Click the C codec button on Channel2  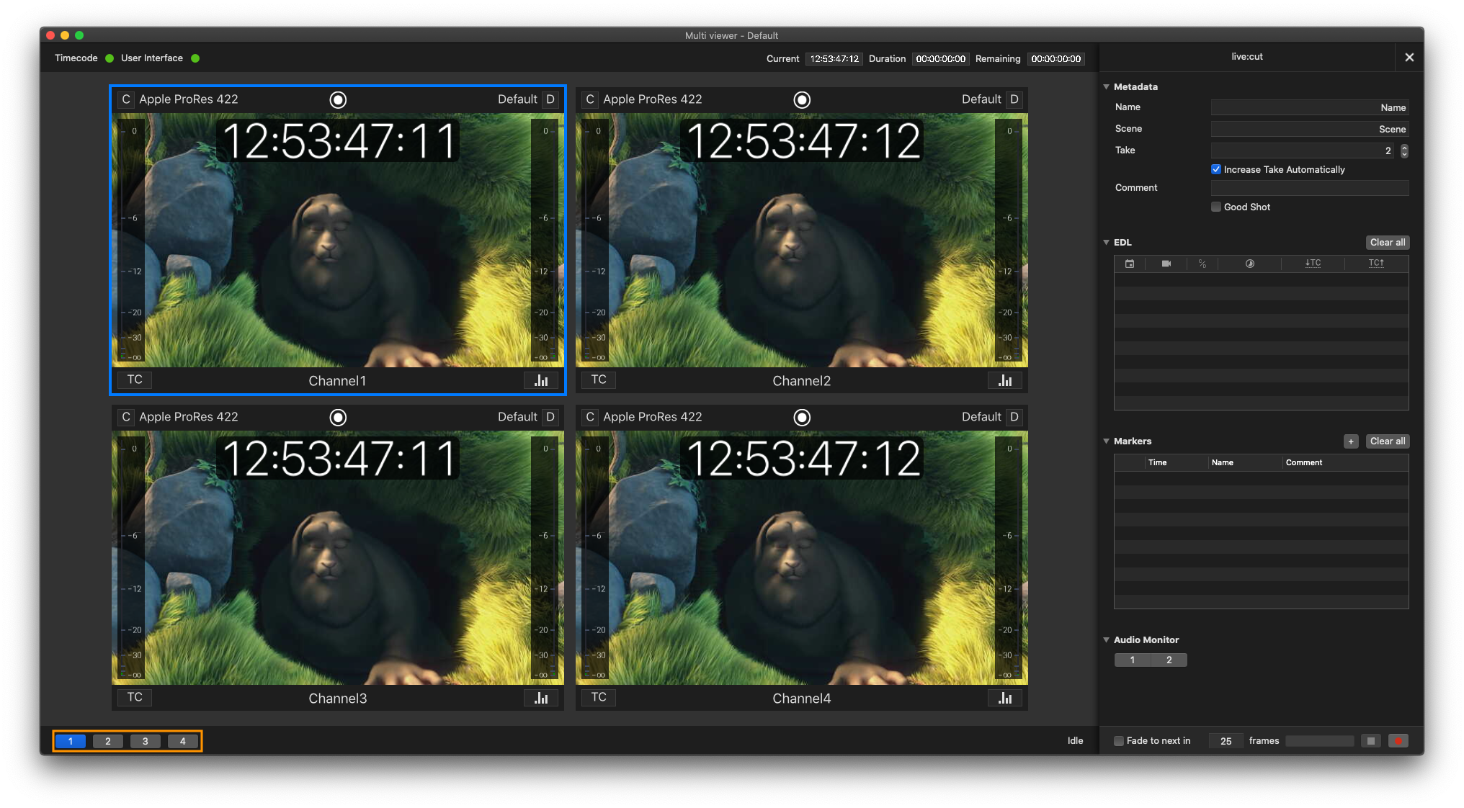pyautogui.click(x=590, y=99)
